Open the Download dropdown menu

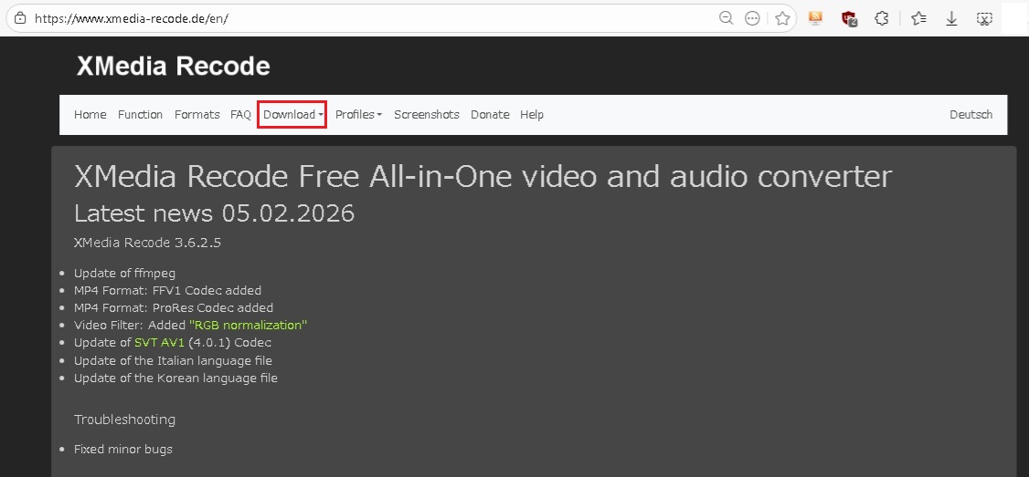click(292, 115)
